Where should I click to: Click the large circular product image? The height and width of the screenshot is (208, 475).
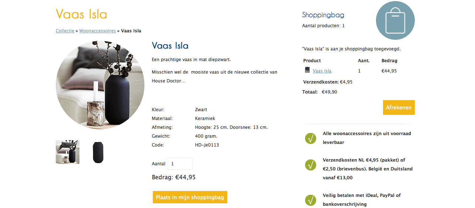[100, 85]
